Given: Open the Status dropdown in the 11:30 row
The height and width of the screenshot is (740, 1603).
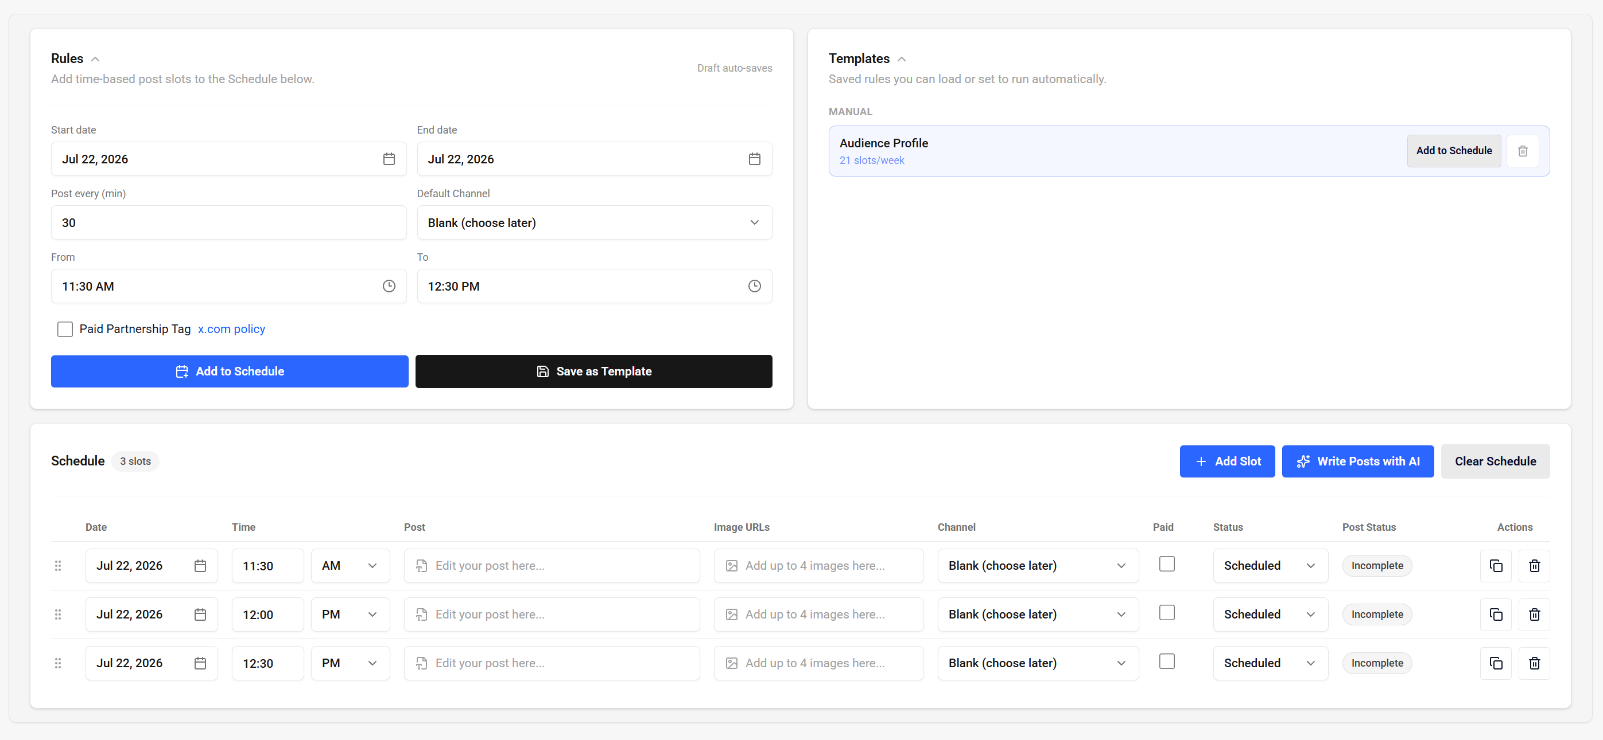Looking at the screenshot, I should (x=1270, y=566).
